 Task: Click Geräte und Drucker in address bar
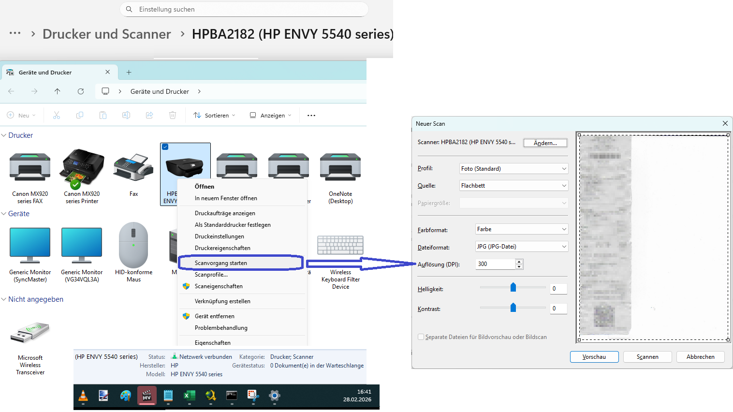[160, 91]
